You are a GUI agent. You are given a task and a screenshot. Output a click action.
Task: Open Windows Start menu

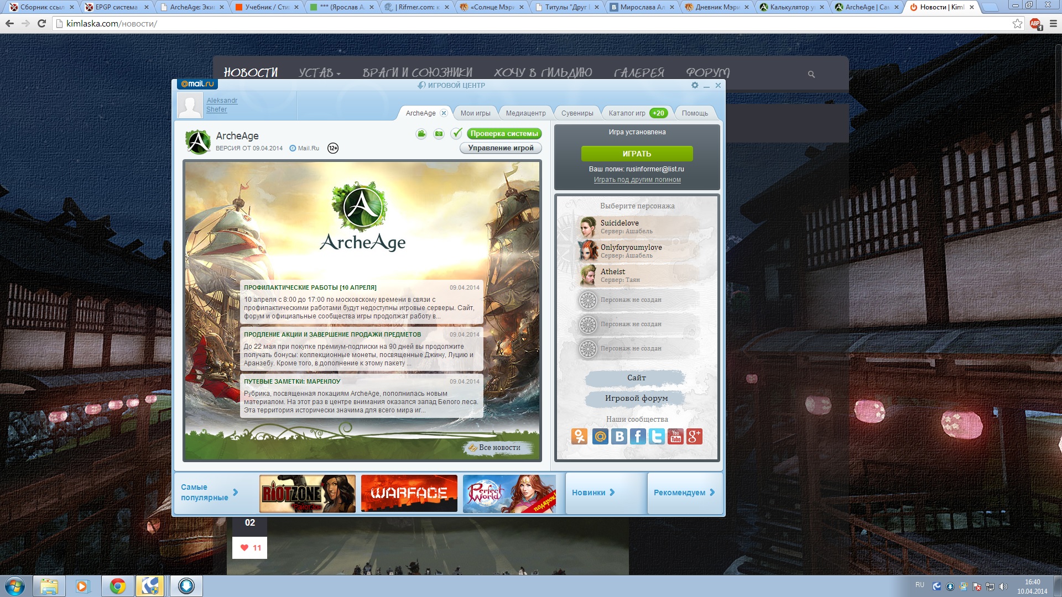14,586
